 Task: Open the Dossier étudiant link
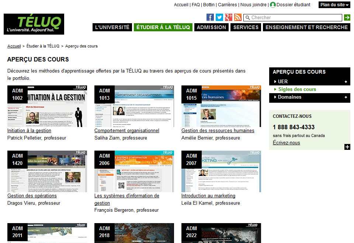click(x=293, y=5)
